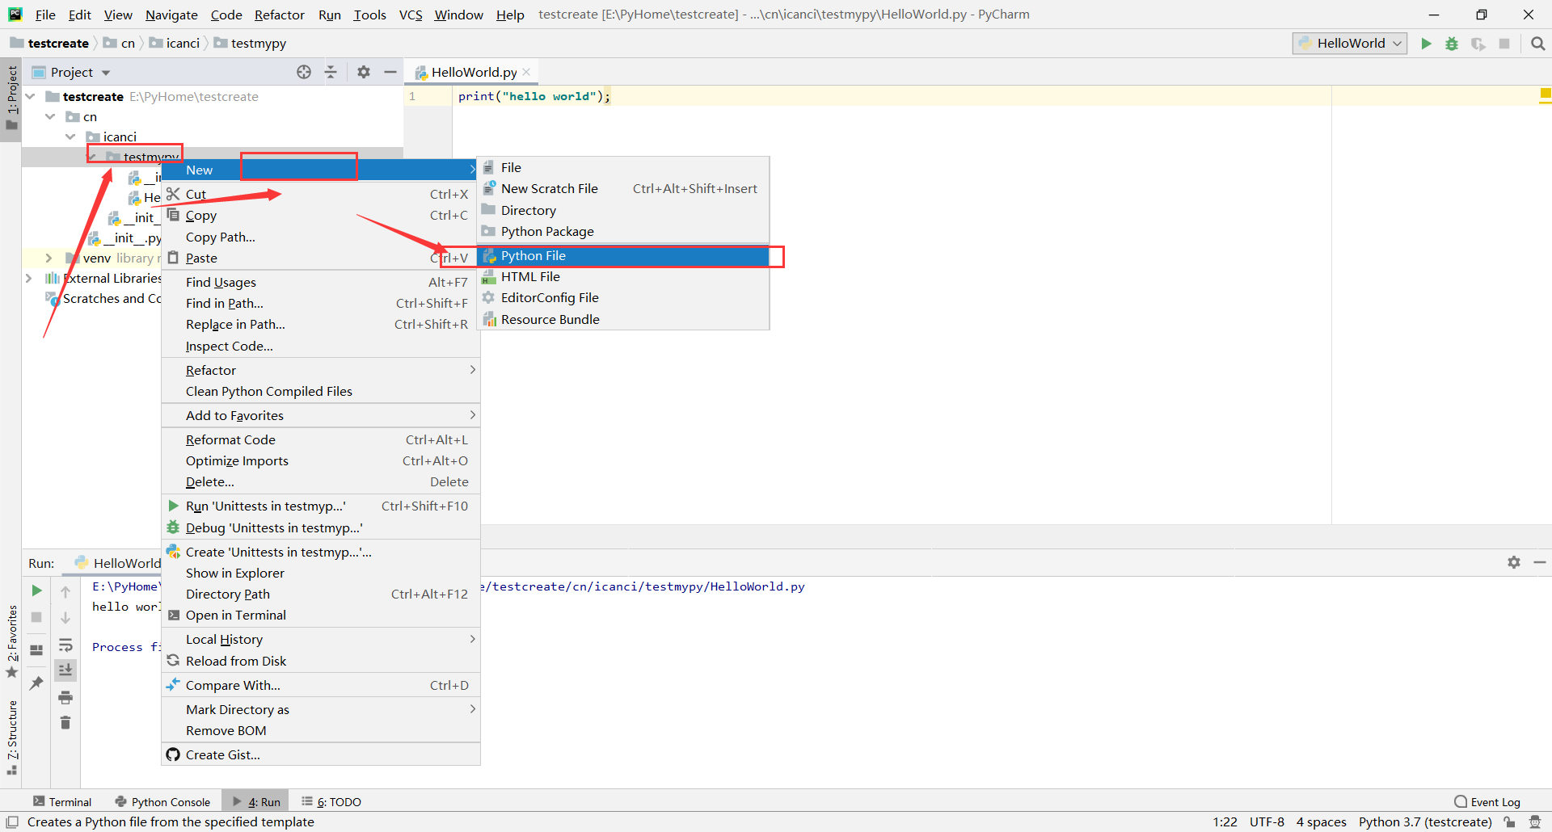Toggle read-only lock icon in status bar
Image resolution: width=1552 pixels, height=832 pixels.
click(1509, 822)
